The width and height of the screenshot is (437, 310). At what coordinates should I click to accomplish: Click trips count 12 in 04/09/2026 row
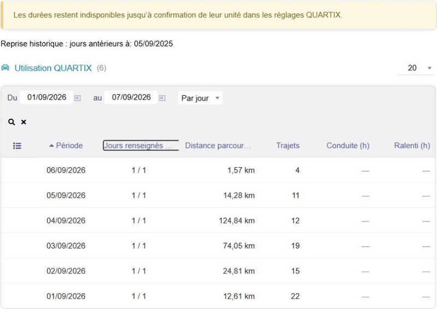click(x=296, y=221)
